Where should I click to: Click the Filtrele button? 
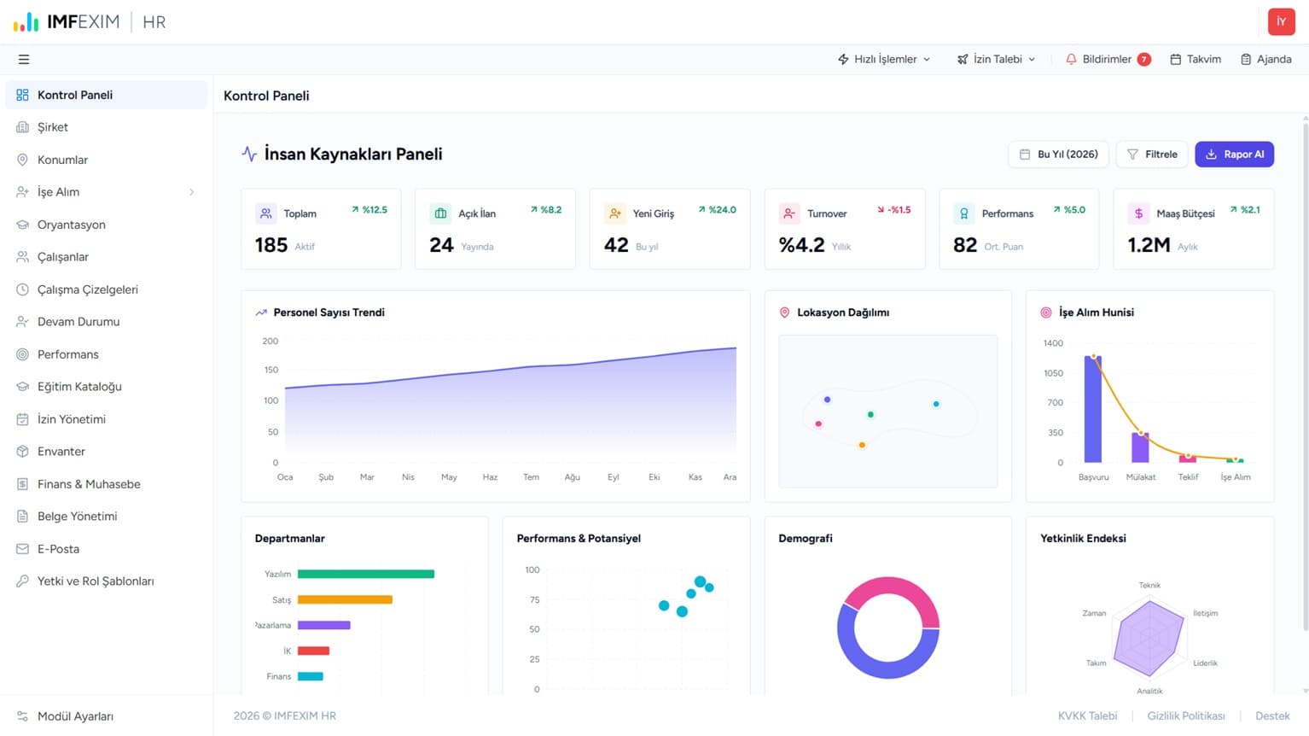click(1152, 155)
